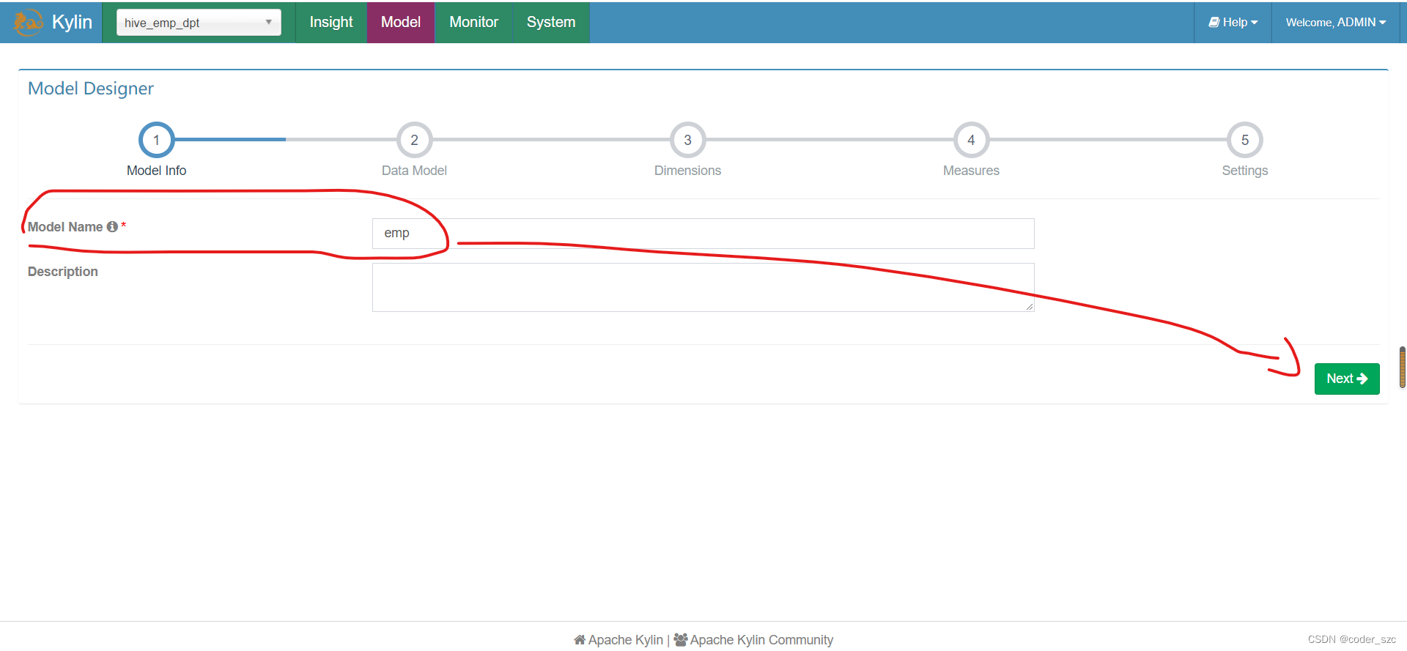
Task: Click the page vertical scrollbar thumb
Action: coord(1403,367)
